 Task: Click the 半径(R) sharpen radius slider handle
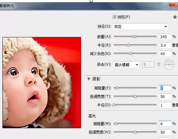128,45
